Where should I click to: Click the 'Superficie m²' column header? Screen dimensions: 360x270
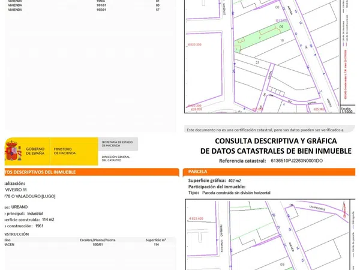(x=155, y=240)
